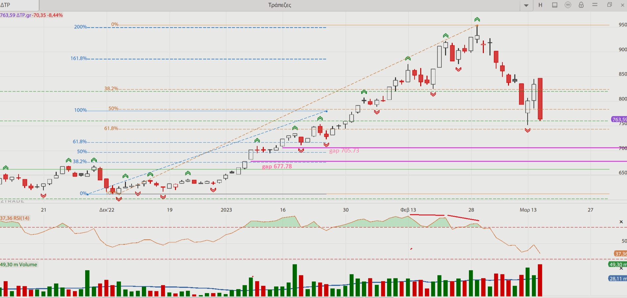Select the gap 705.73 magenta line label
Image resolution: width=627 pixels, height=298 pixels.
344,150
